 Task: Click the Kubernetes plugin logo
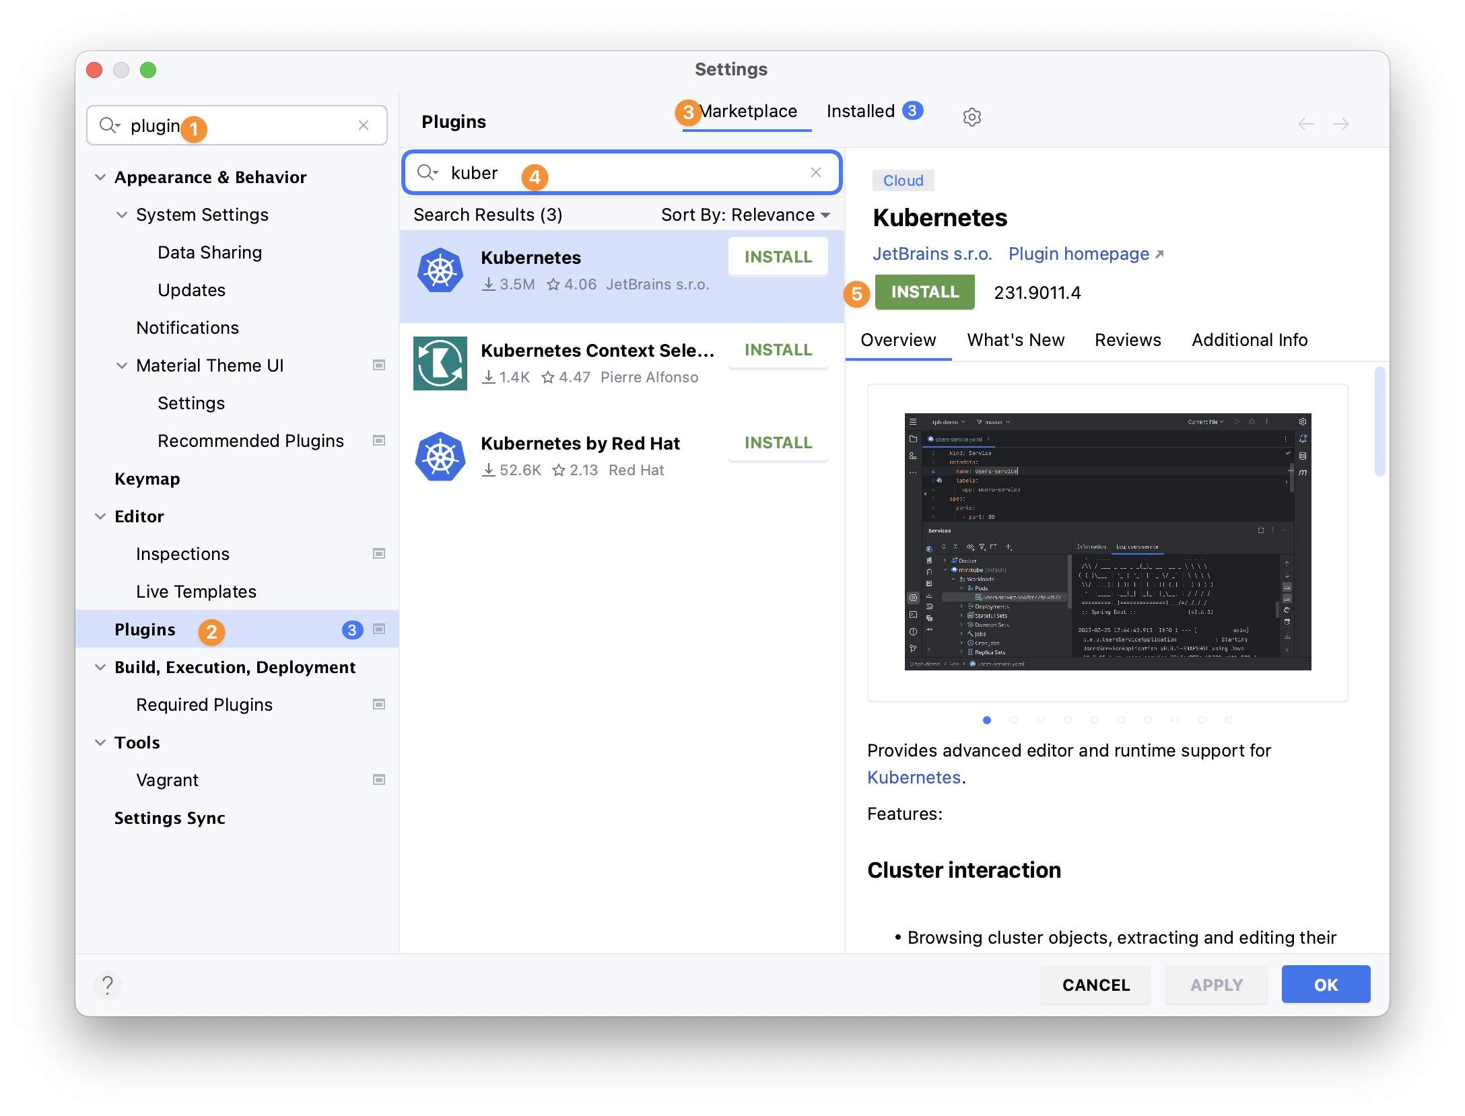(x=440, y=270)
